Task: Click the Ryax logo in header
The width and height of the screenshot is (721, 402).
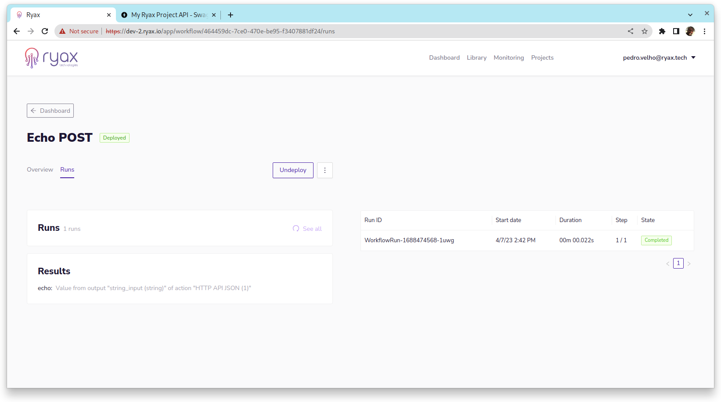Action: pyautogui.click(x=51, y=58)
